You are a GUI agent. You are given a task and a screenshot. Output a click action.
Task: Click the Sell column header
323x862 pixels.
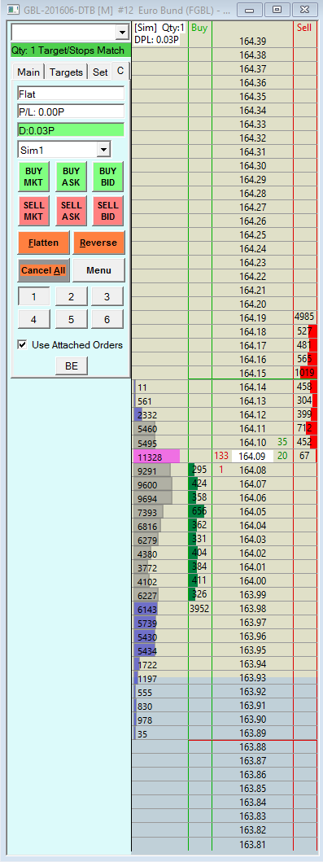[304, 28]
